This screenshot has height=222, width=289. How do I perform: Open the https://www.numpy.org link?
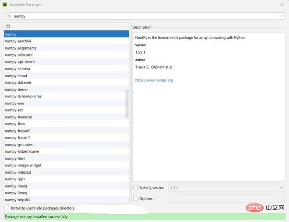[x=154, y=80]
